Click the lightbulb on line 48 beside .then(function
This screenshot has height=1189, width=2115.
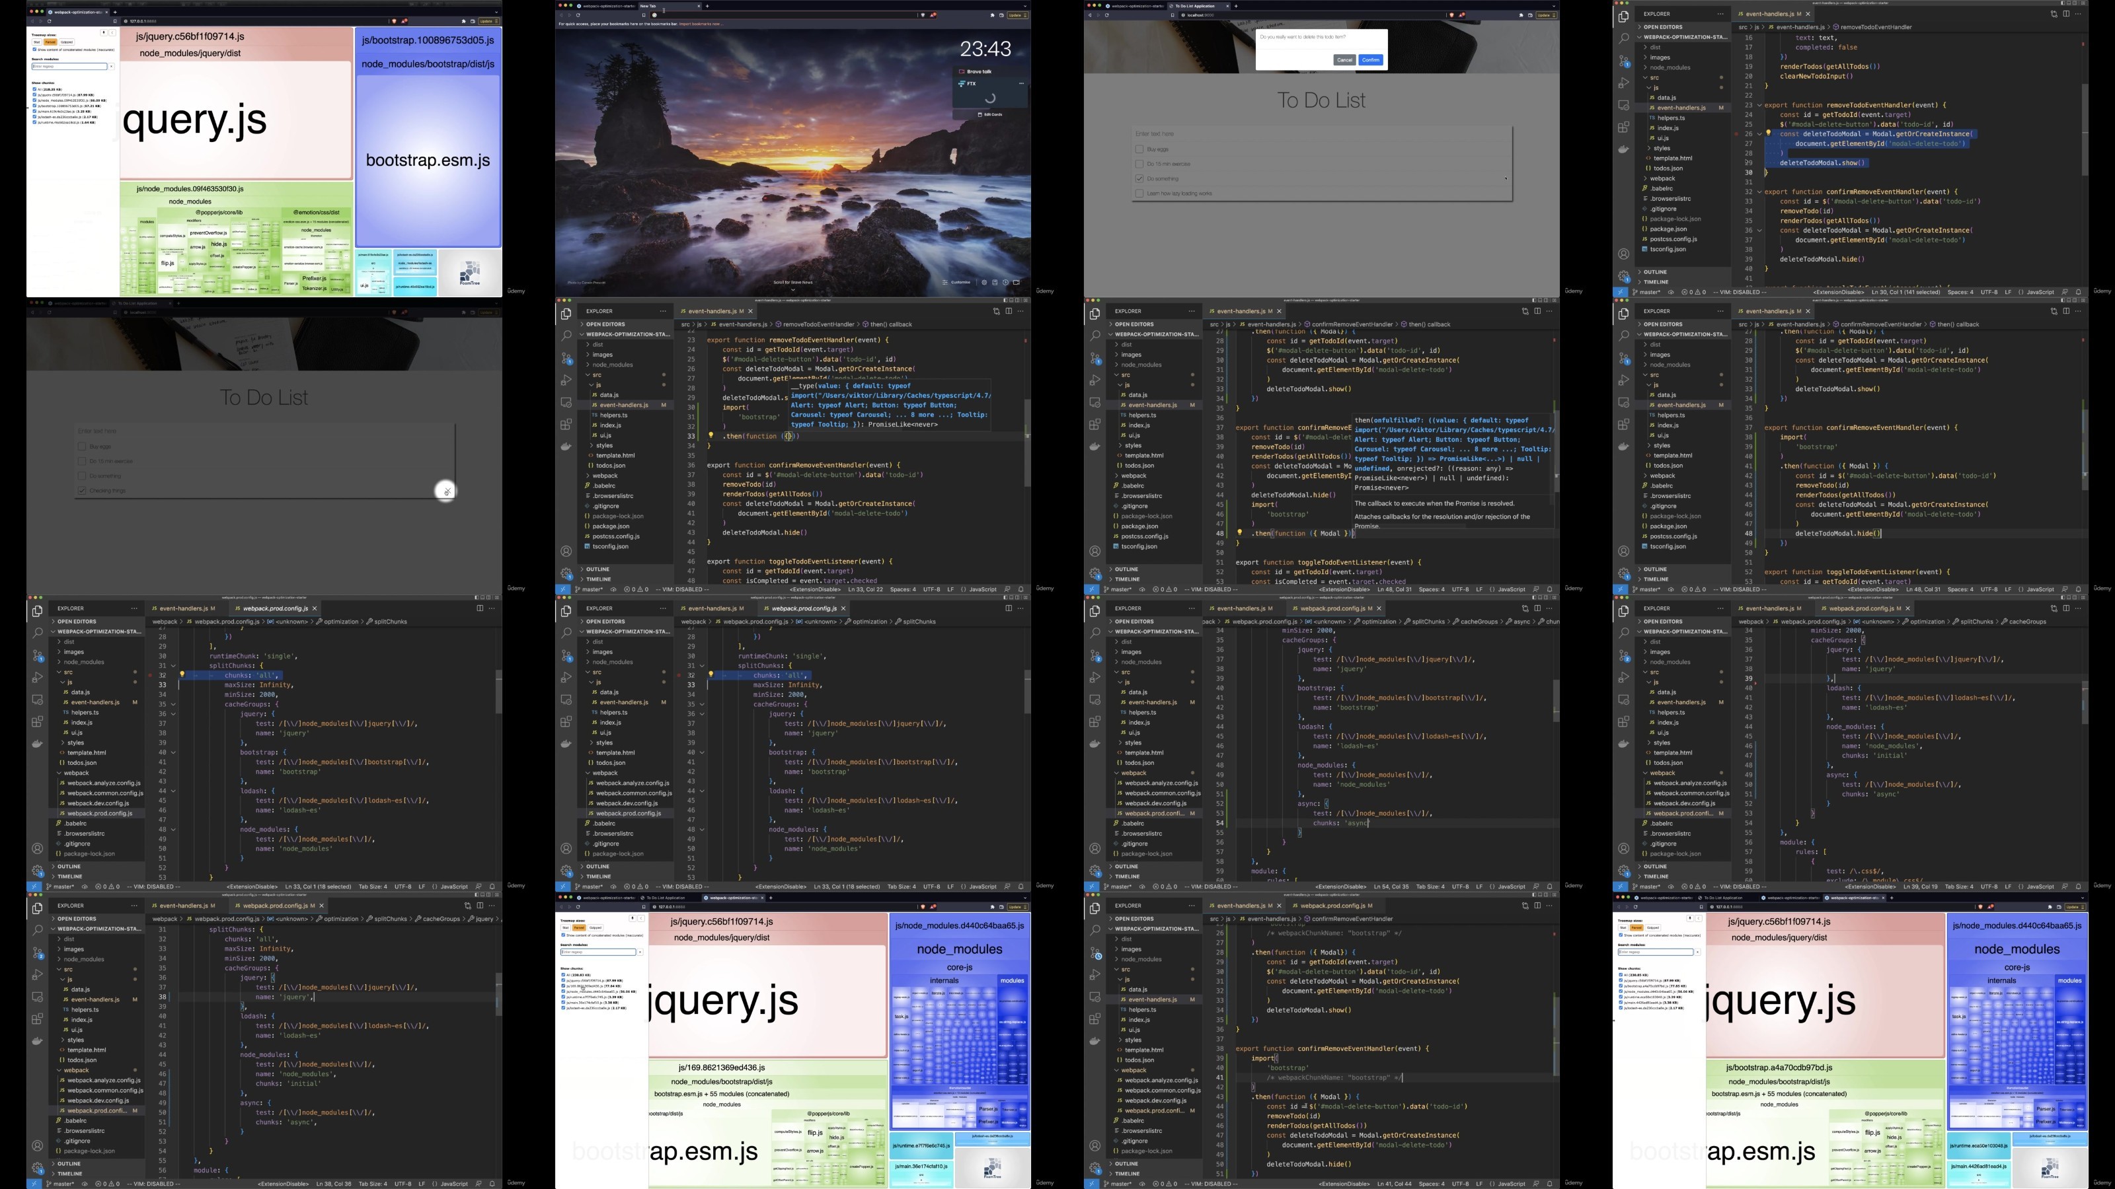[x=1239, y=532]
